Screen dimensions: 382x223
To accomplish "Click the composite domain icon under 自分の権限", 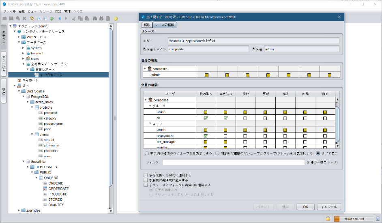I will tap(150, 69).
